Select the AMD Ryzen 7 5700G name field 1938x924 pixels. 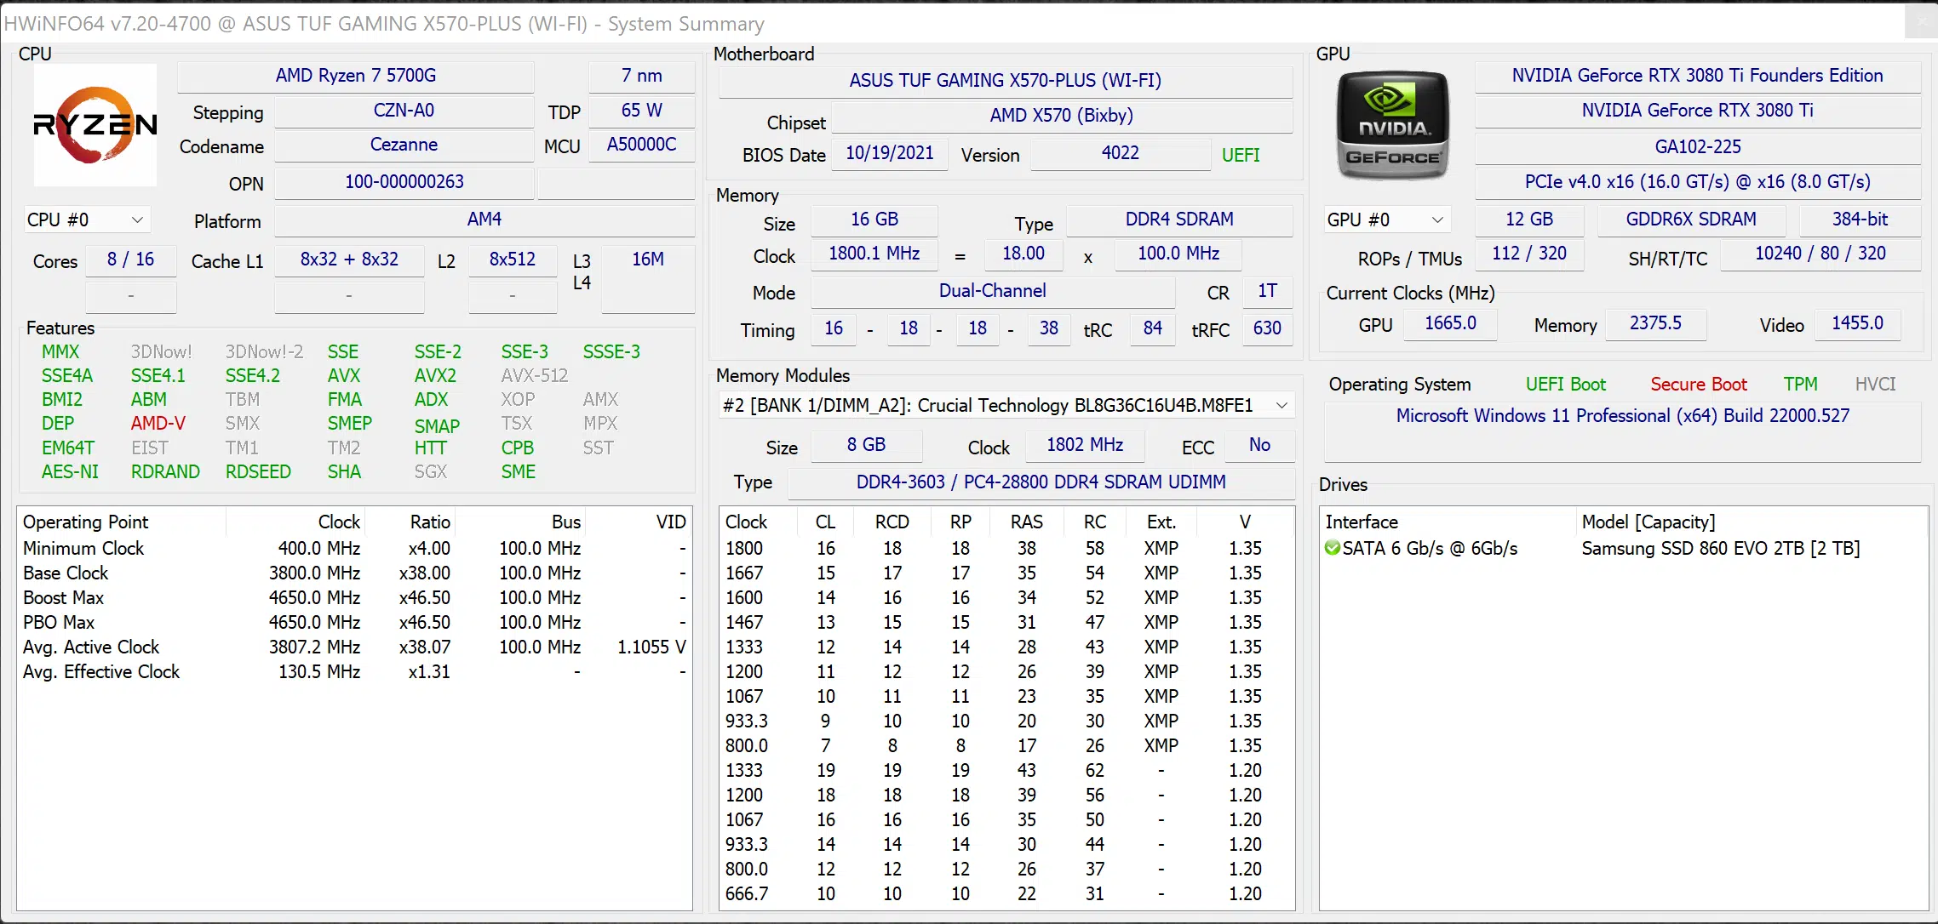(355, 76)
